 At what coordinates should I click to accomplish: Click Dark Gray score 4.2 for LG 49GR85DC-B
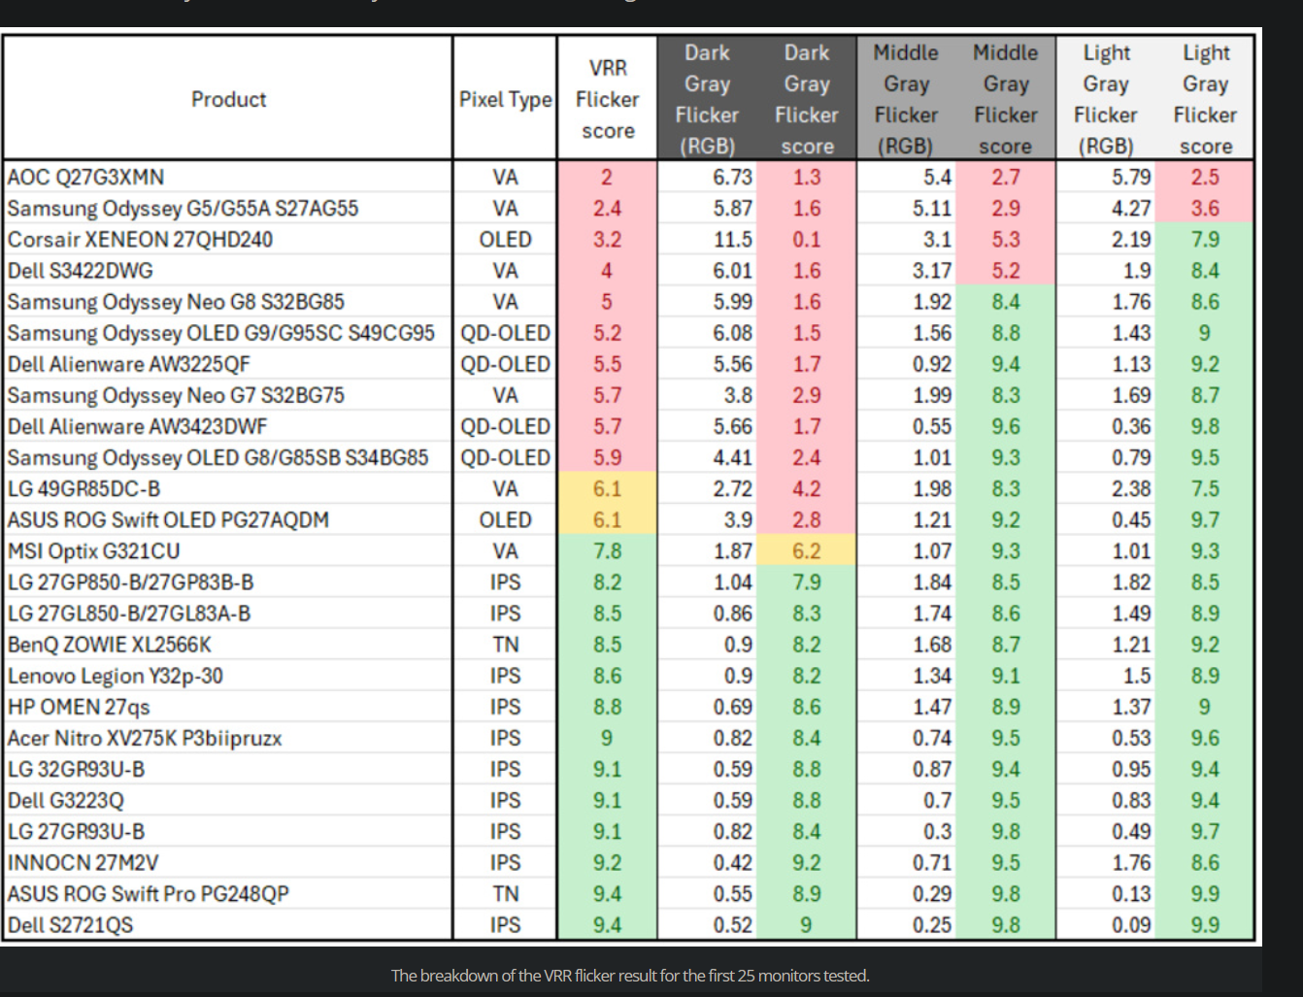tap(807, 489)
